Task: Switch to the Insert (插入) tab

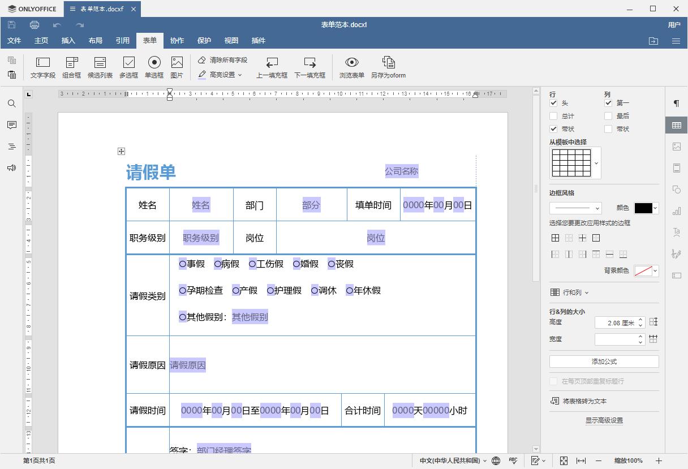Action: tap(68, 41)
